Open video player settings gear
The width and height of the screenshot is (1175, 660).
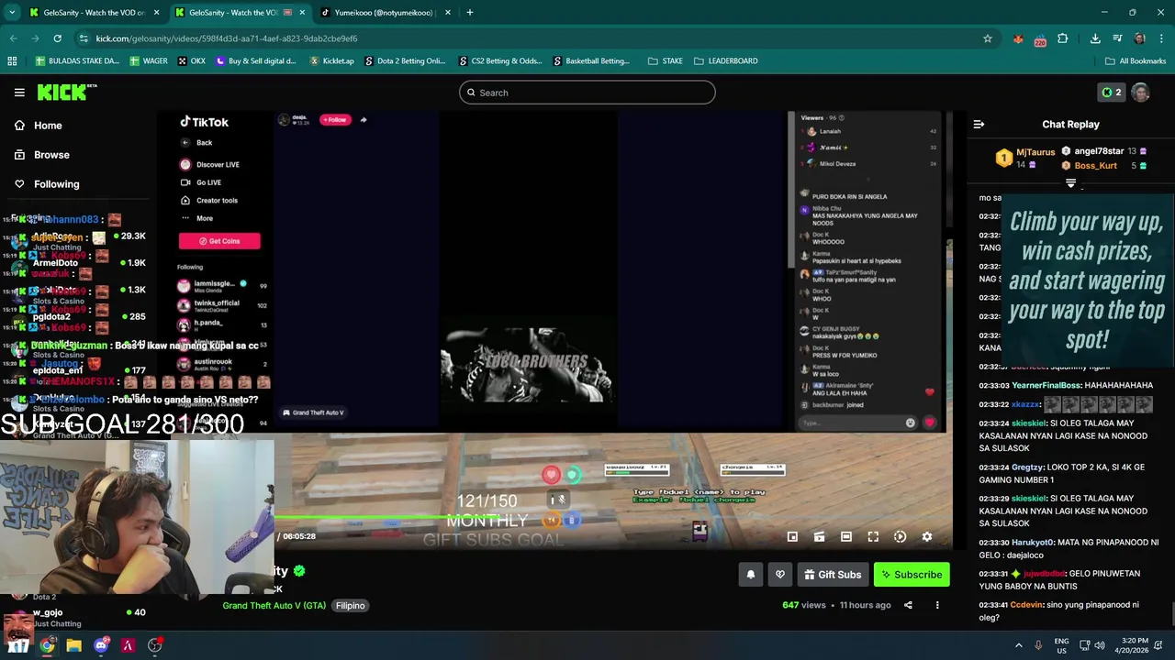point(927,537)
